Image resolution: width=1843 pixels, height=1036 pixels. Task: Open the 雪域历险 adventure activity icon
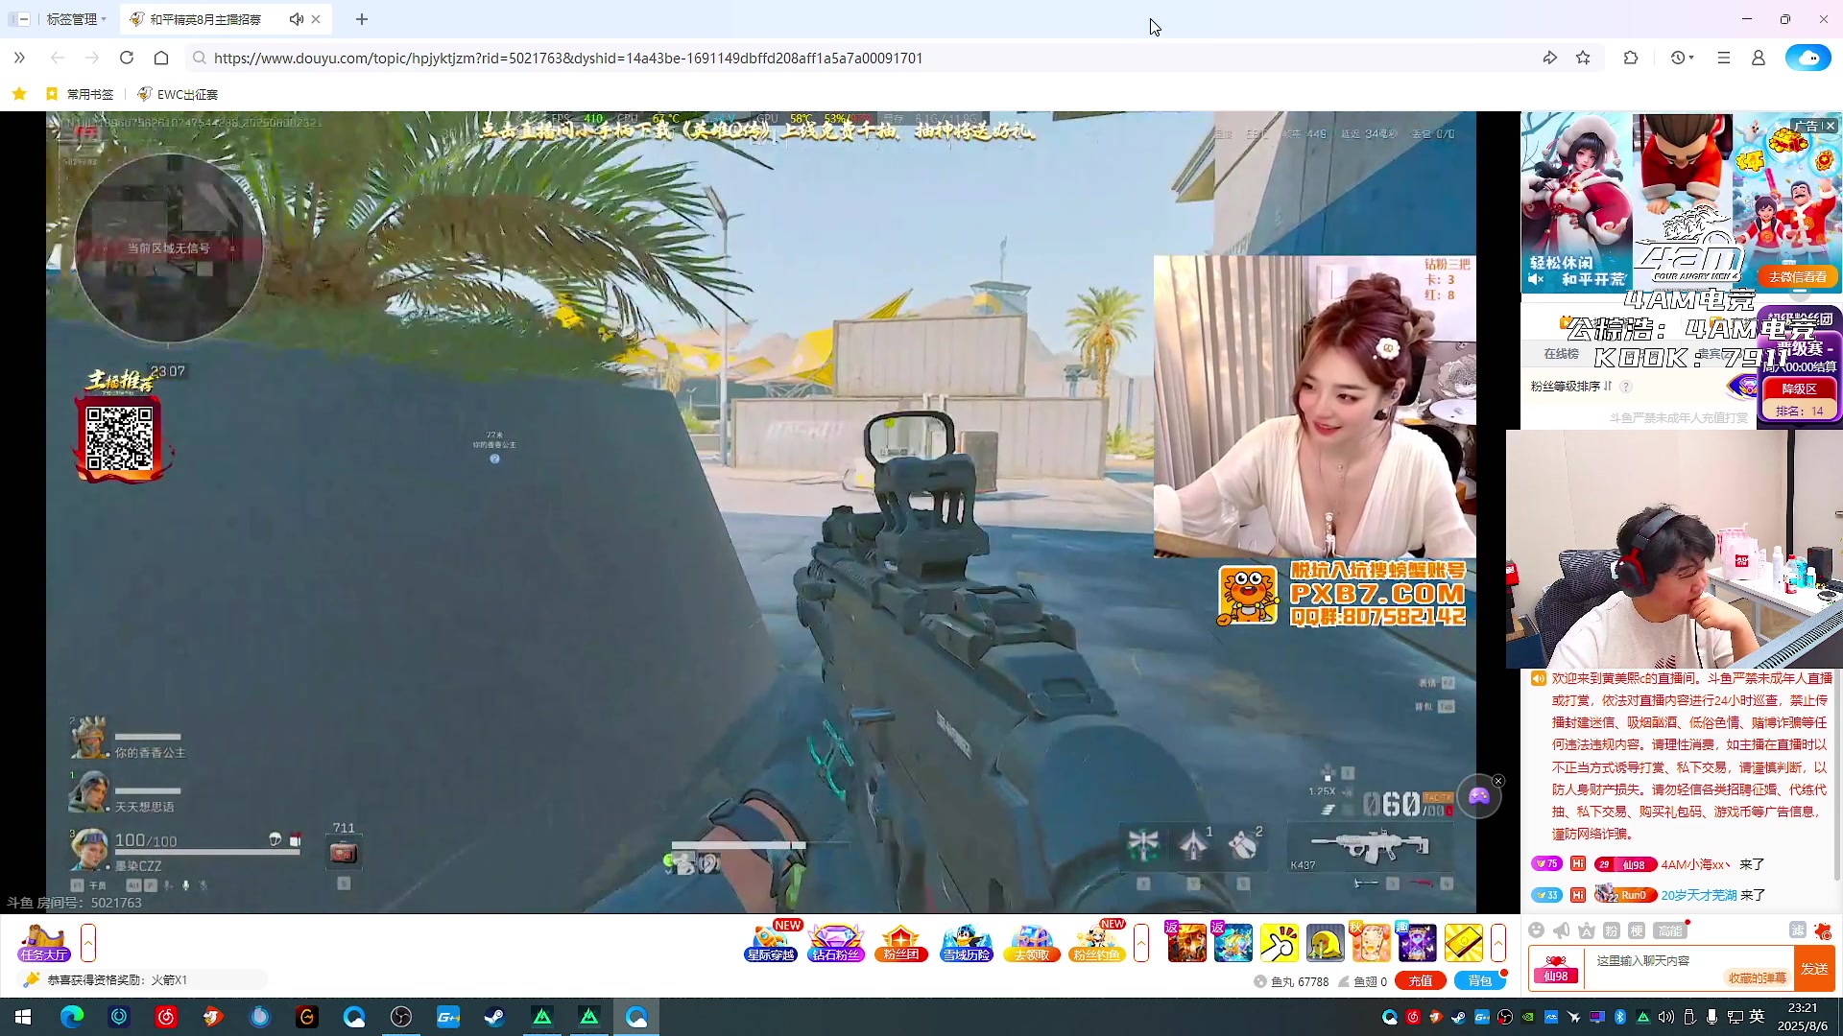966,942
